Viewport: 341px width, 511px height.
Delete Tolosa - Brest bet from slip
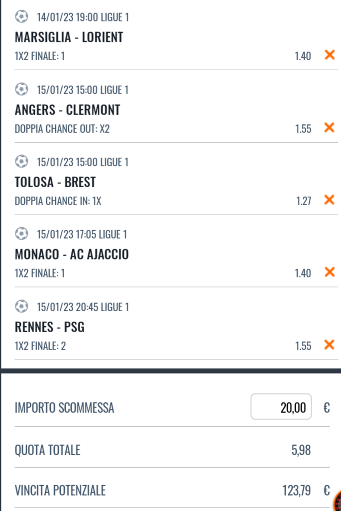tap(329, 200)
